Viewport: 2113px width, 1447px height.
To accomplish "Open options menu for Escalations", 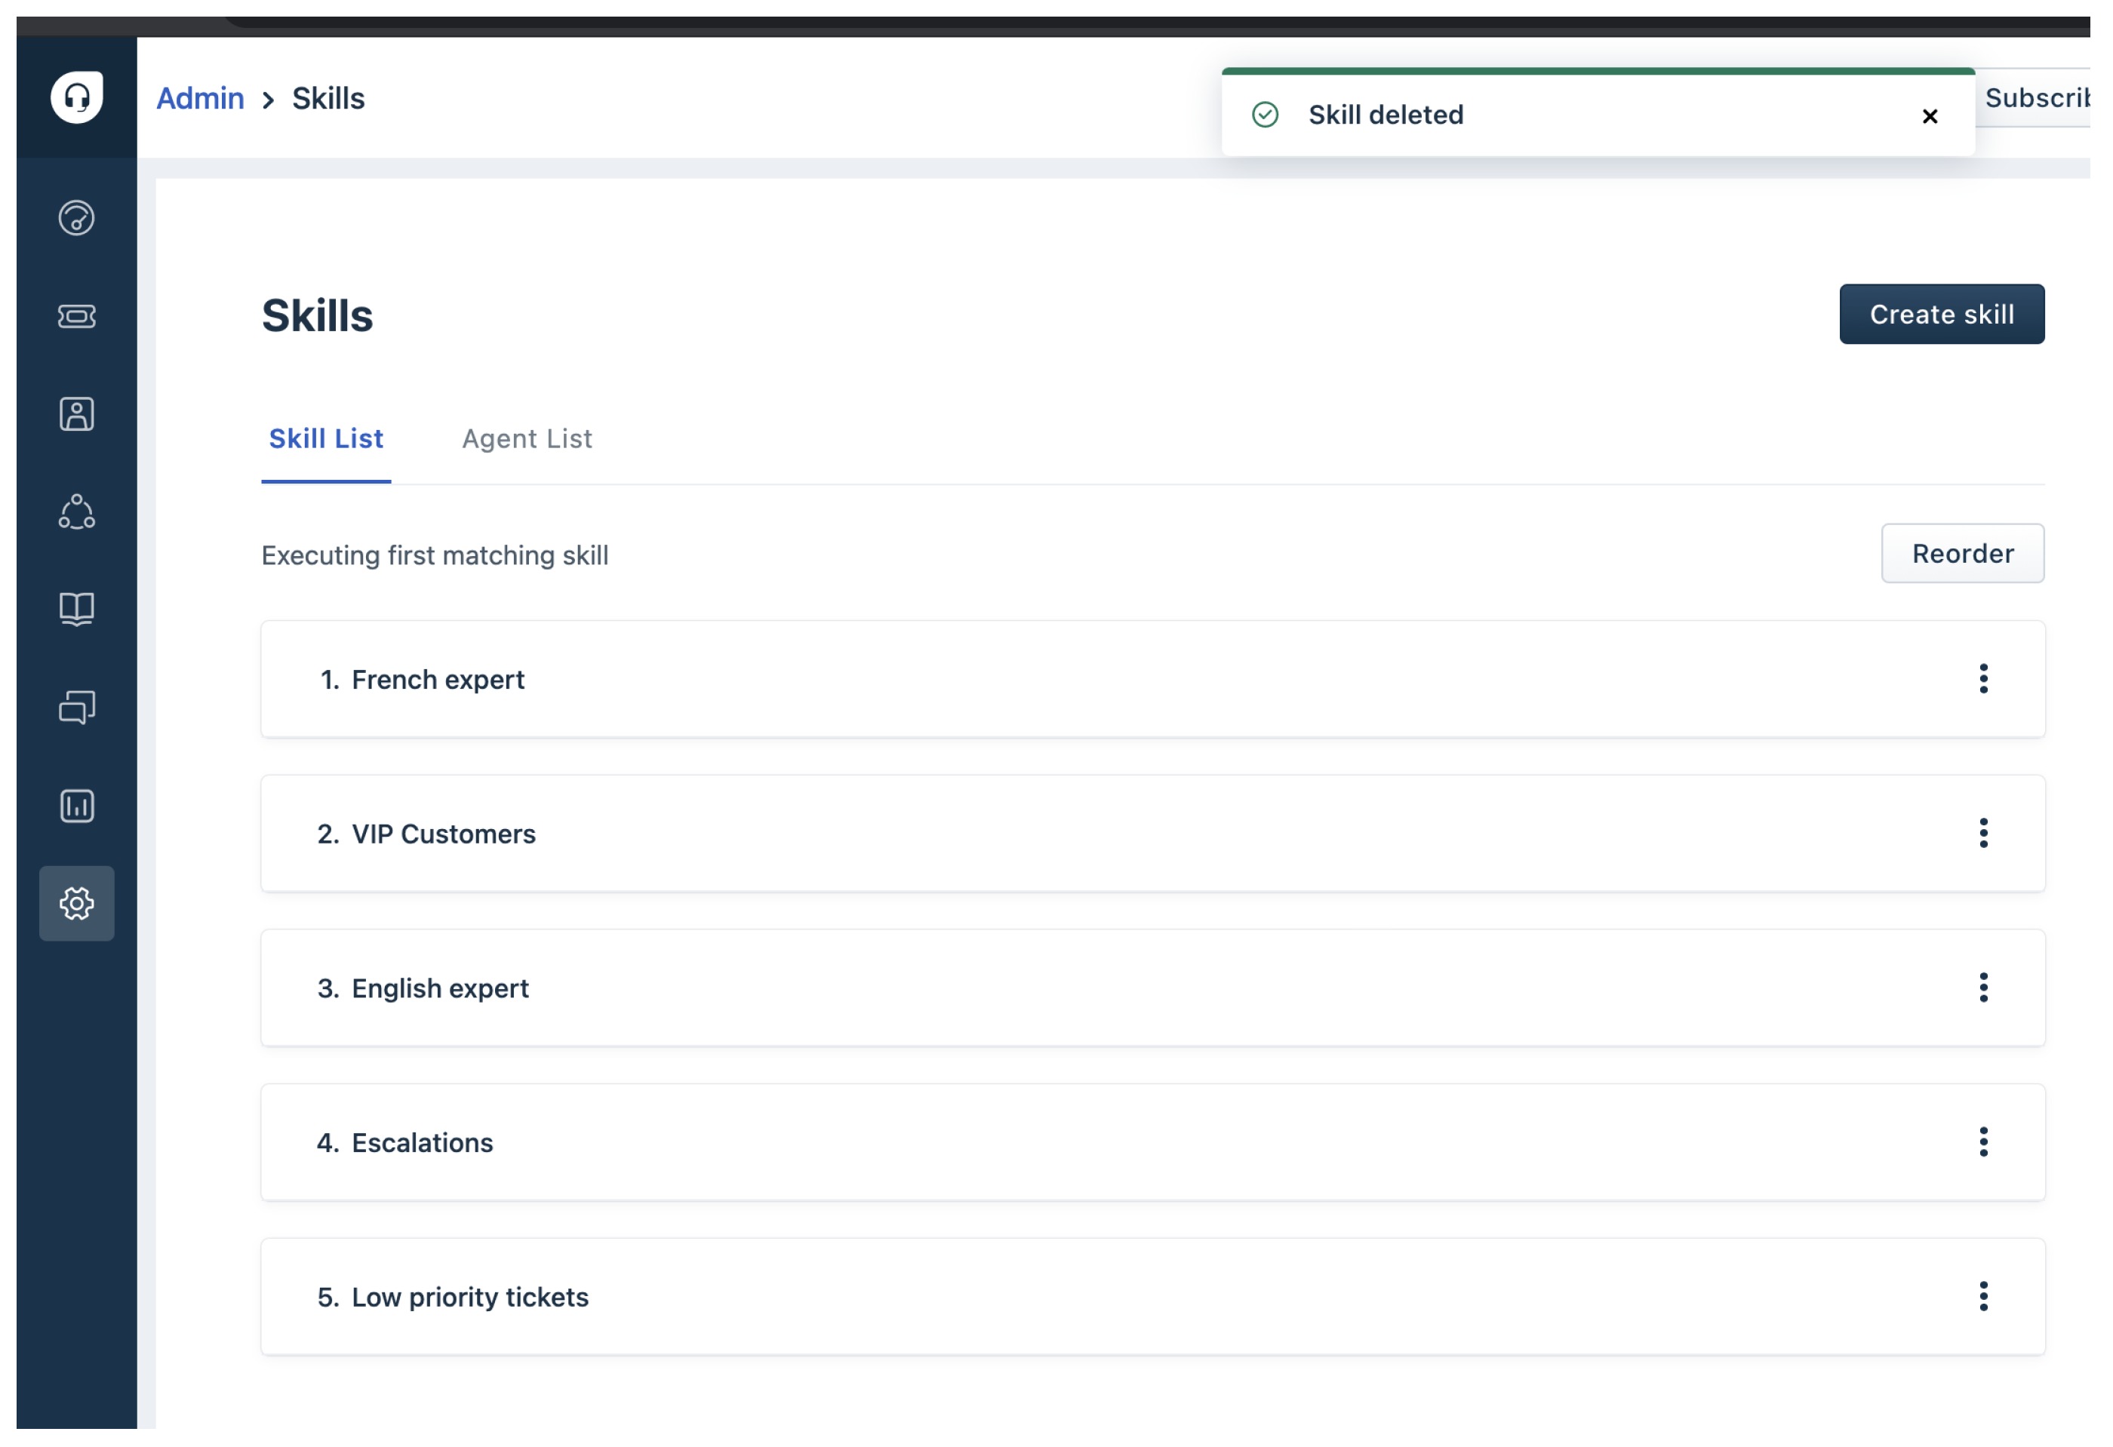I will pyautogui.click(x=1985, y=1142).
